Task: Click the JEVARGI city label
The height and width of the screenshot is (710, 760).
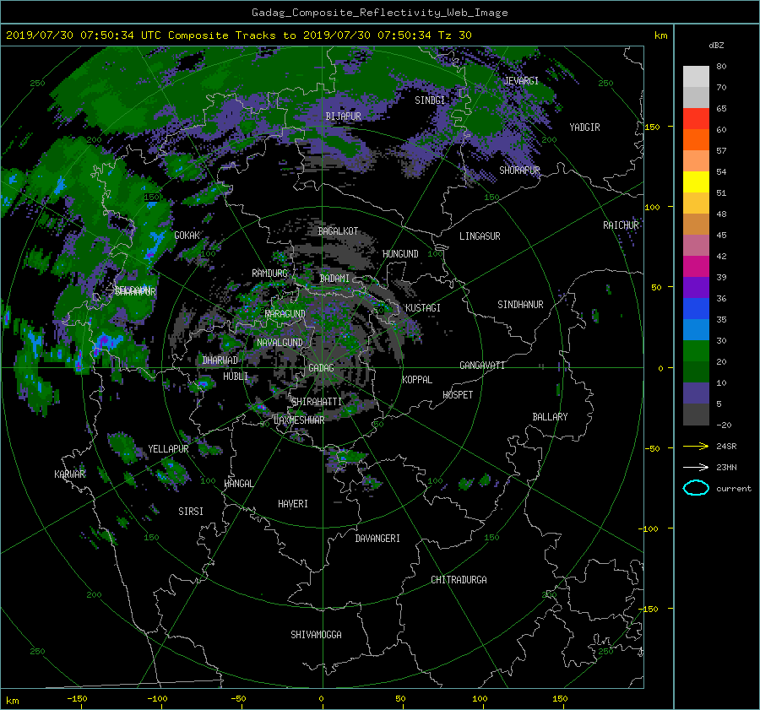Action: tap(521, 81)
